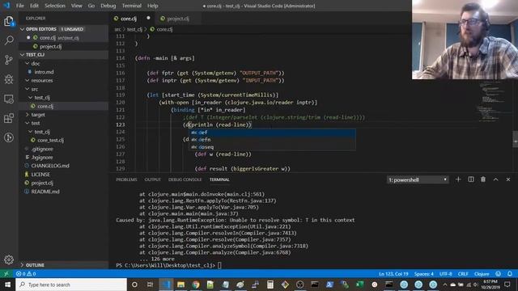Split the terminal panel
Screen dimensions: 518x291
(471, 179)
